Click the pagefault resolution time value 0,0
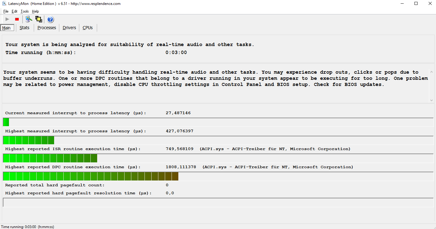436x229 pixels. click(170, 193)
